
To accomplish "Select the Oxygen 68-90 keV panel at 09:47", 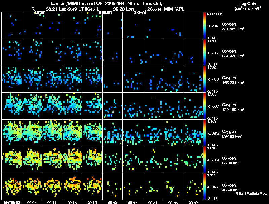I will (x=132, y=160).
